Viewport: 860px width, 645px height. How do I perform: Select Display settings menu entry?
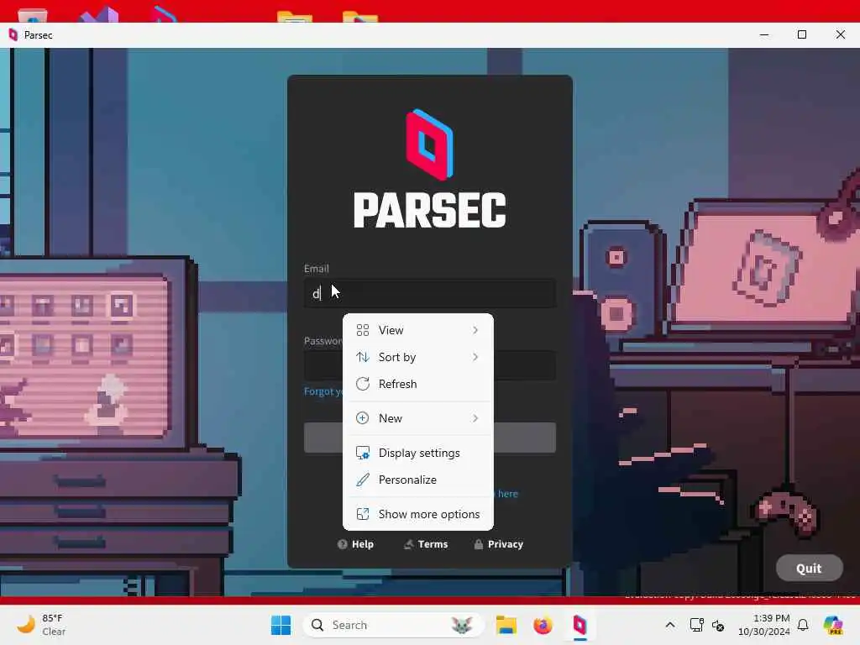(x=418, y=453)
